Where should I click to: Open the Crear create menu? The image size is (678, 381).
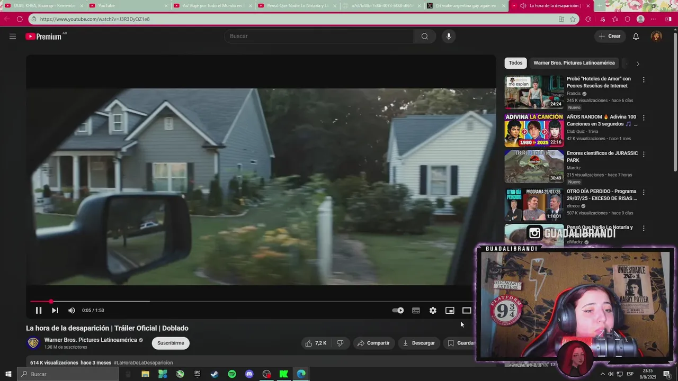(610, 36)
